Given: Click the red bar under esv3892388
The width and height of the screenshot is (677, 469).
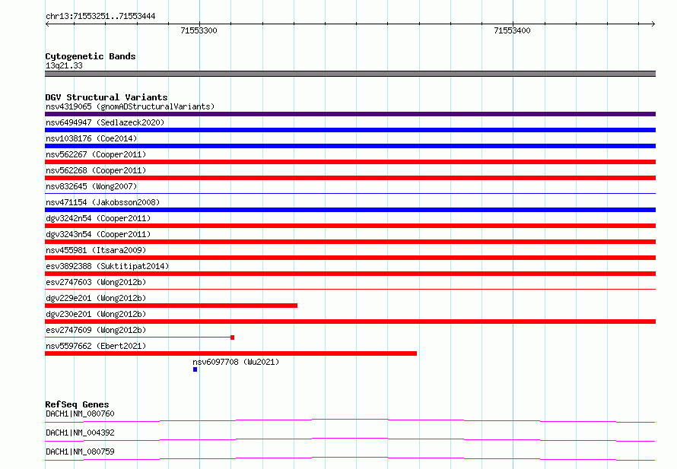Looking at the screenshot, I should pos(350,274).
